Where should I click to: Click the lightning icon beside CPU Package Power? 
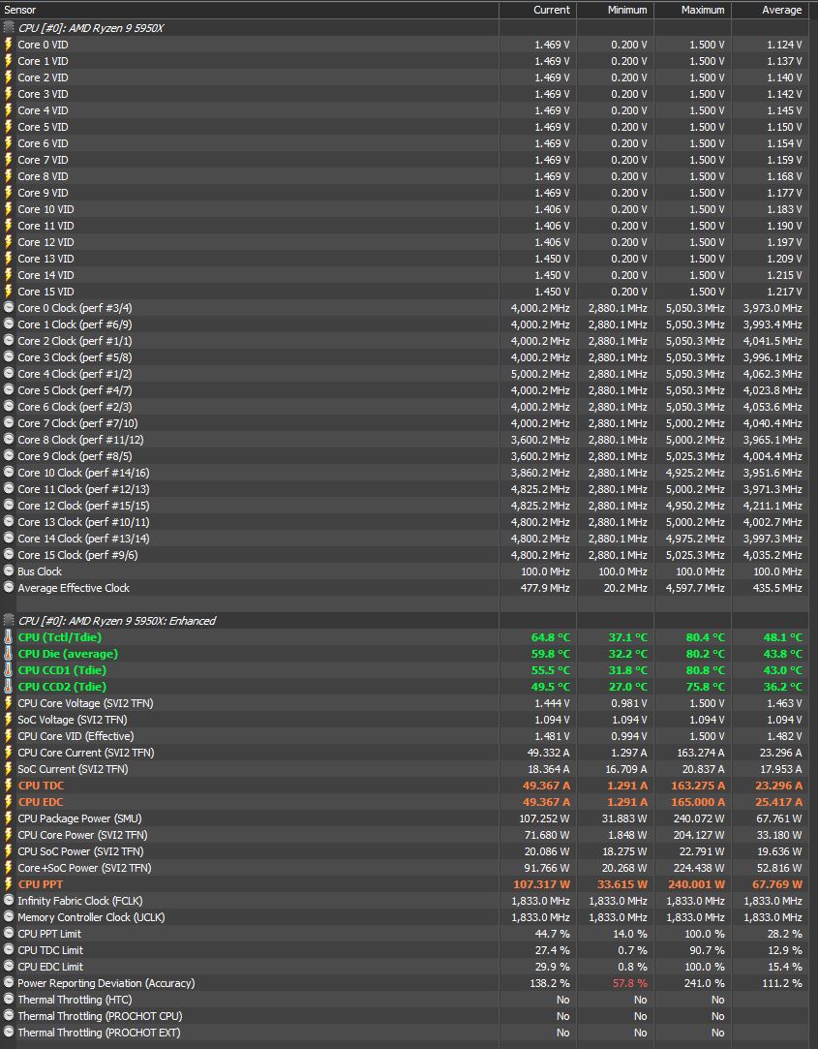(x=8, y=818)
